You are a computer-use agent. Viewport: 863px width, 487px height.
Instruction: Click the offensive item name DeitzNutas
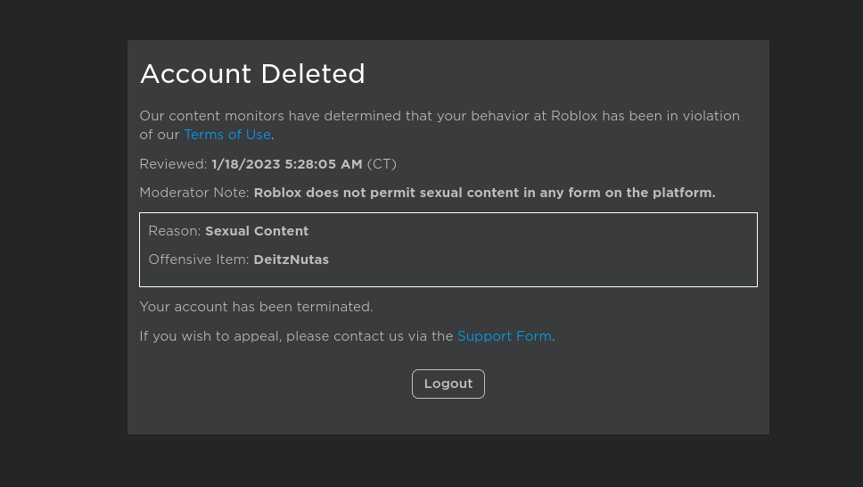point(291,260)
